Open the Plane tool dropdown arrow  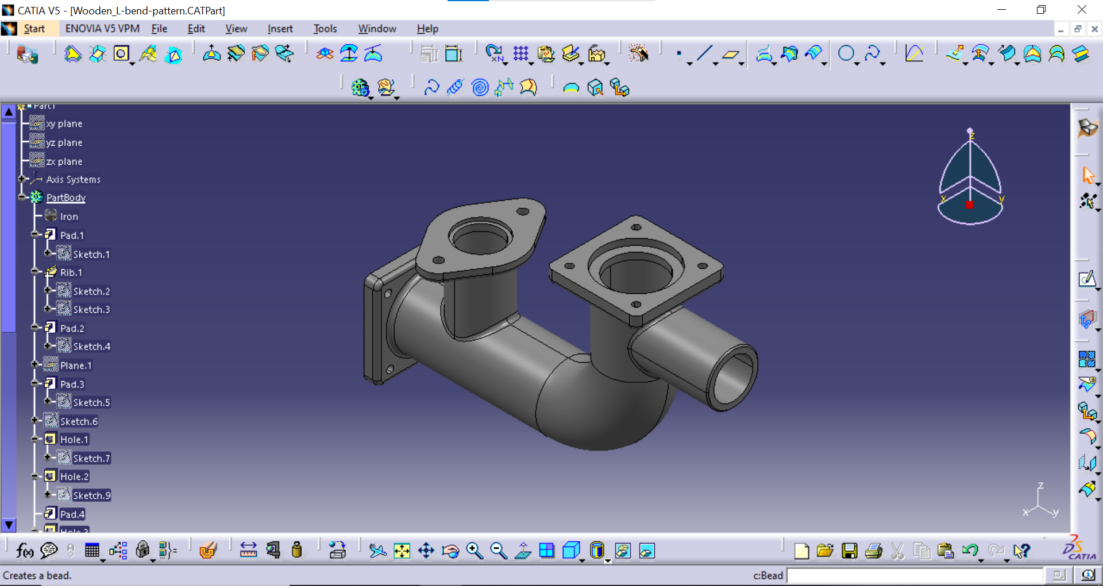[742, 64]
